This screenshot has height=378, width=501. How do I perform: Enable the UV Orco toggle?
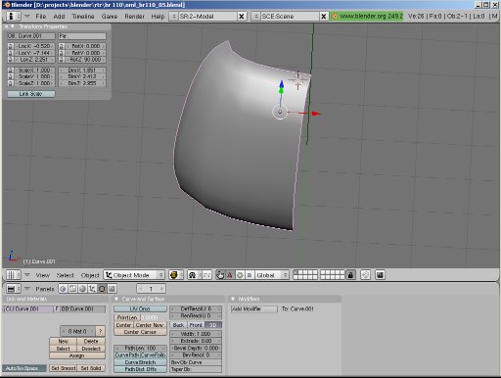tap(140, 308)
